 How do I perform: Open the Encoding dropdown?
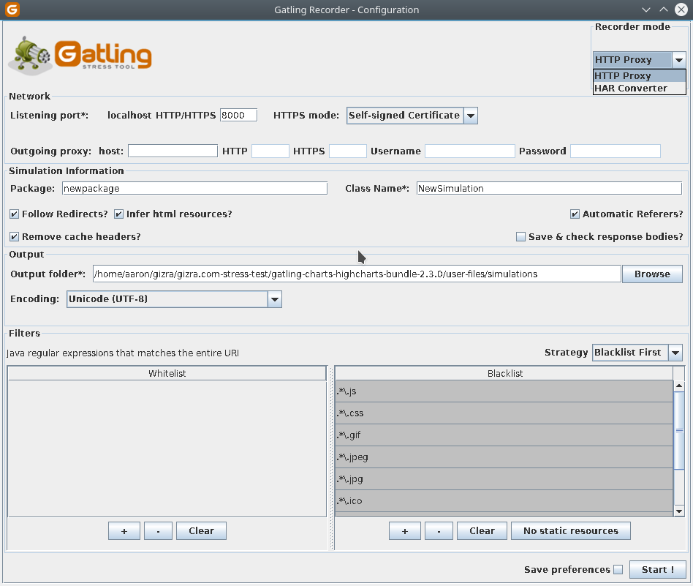point(275,298)
